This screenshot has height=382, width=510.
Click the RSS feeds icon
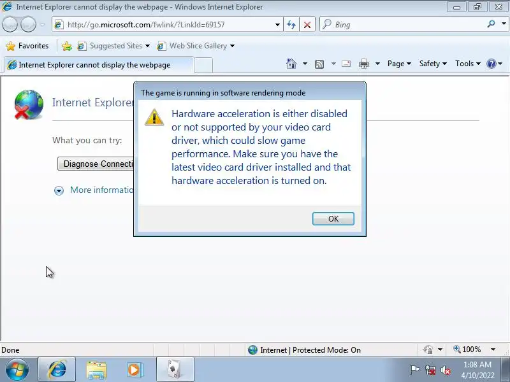tap(319, 64)
